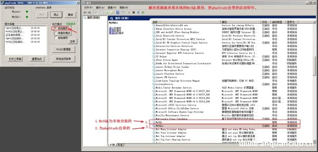Click the 打开工具箱 button
Viewport: 318px width, 152px height.
coord(16,59)
